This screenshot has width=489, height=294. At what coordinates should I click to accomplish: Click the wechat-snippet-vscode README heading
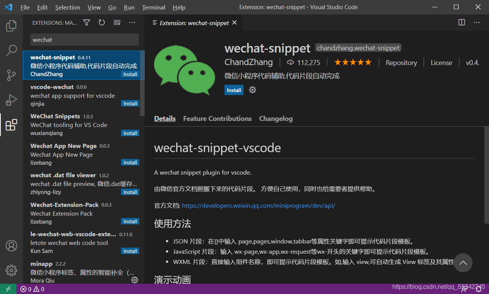pos(217,148)
